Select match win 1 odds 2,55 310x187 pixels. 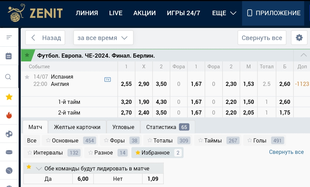pos(126,84)
